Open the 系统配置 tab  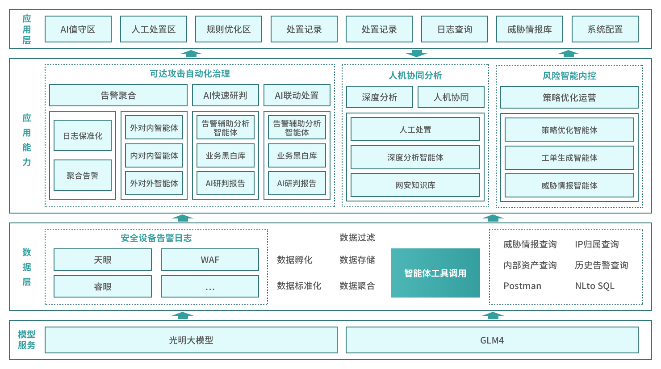(x=605, y=29)
